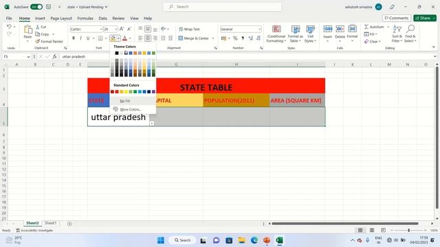Screen dimensions: 440x247
Task: Add a new sheet with plus icon
Action: click(69, 224)
